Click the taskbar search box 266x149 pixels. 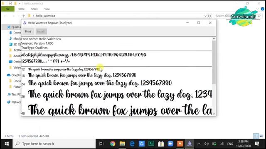[54, 144]
